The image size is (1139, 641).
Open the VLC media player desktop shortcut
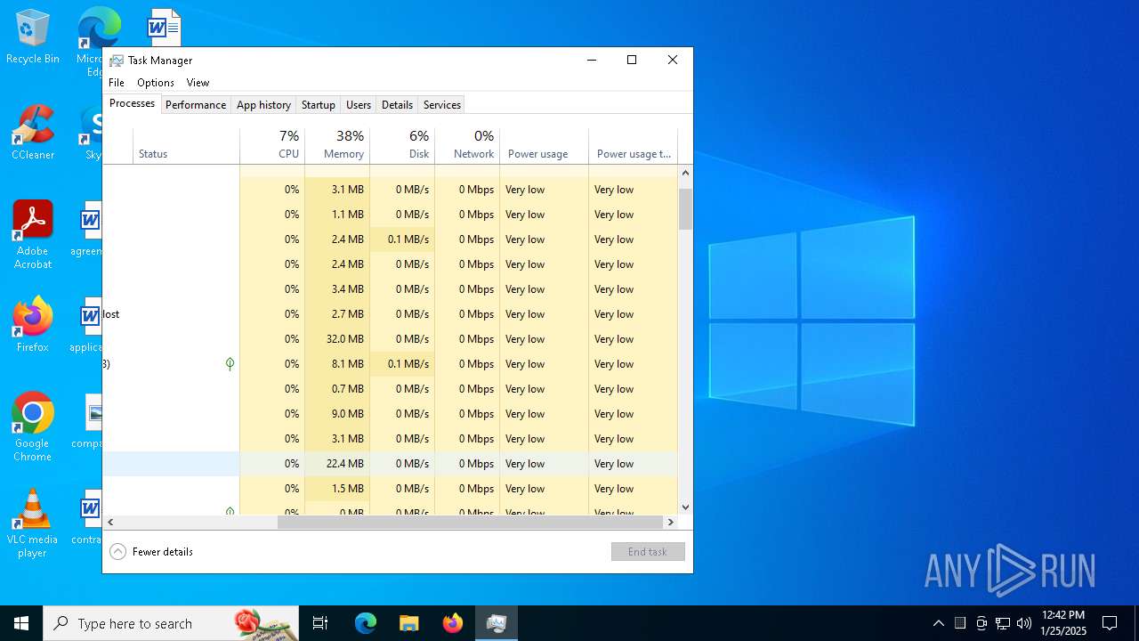[x=32, y=523]
